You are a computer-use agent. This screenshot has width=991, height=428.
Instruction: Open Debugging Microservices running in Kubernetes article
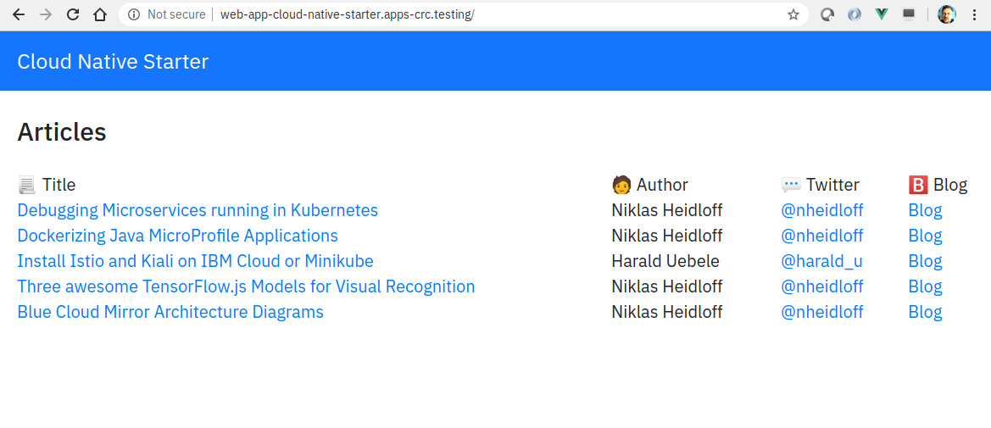(x=198, y=210)
